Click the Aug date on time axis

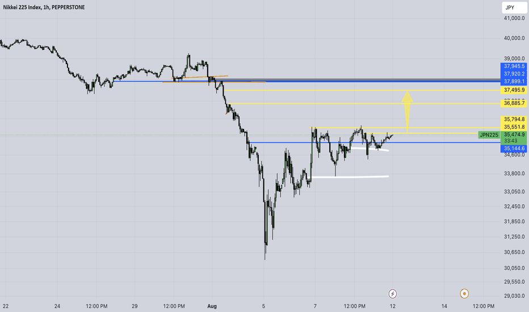point(212,306)
